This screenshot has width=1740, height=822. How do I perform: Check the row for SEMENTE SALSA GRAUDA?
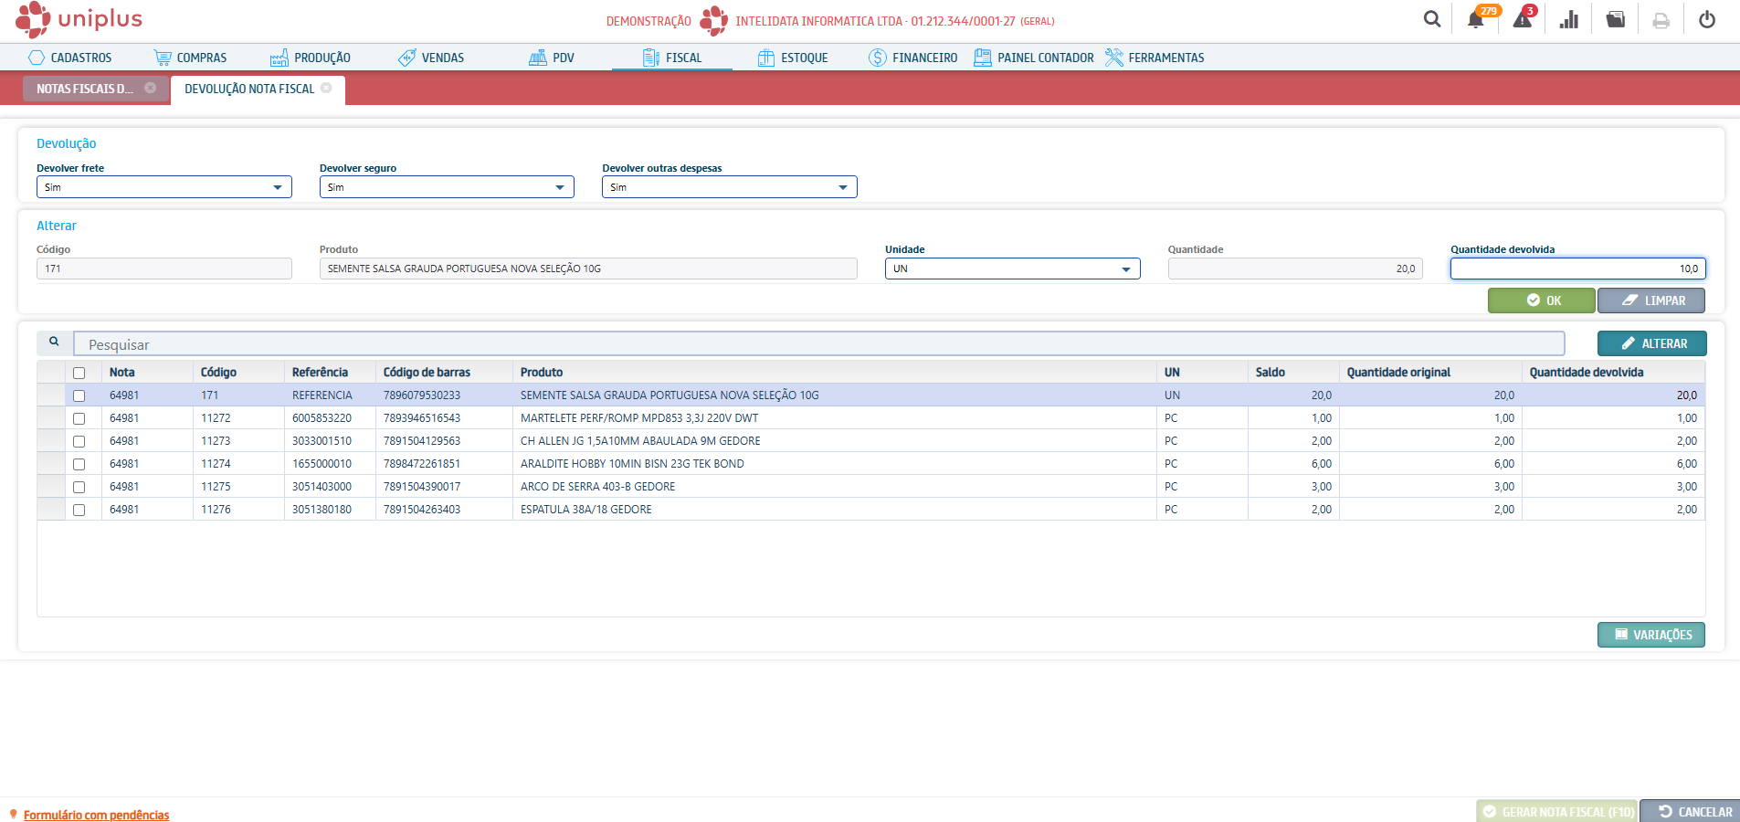click(79, 395)
